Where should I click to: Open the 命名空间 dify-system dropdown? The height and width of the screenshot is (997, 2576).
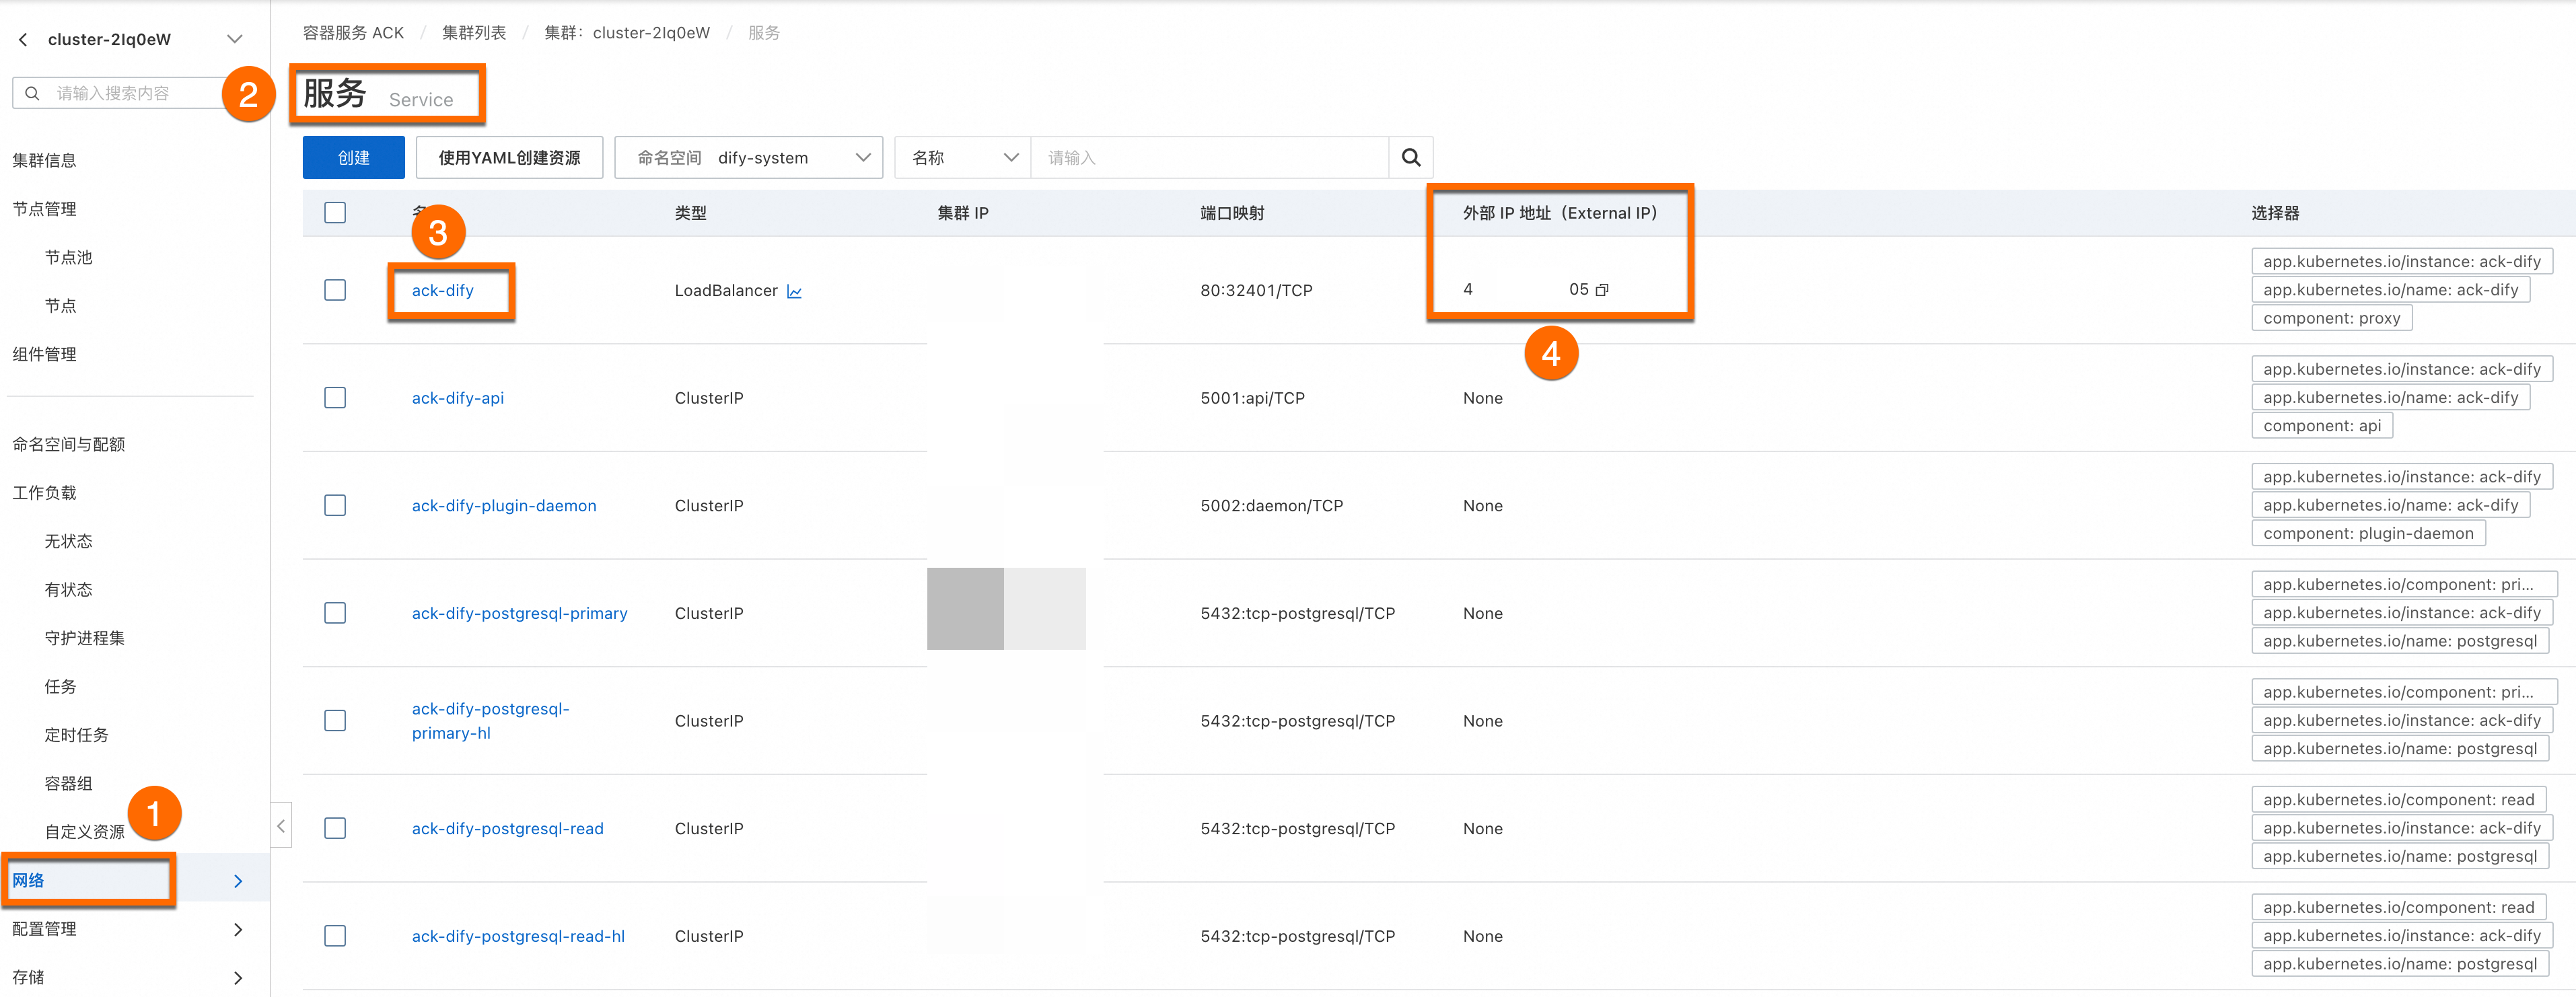748,158
